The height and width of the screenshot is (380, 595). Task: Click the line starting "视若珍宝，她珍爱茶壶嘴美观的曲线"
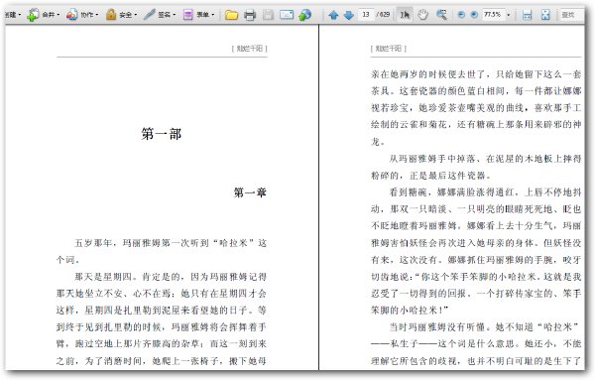click(x=476, y=108)
